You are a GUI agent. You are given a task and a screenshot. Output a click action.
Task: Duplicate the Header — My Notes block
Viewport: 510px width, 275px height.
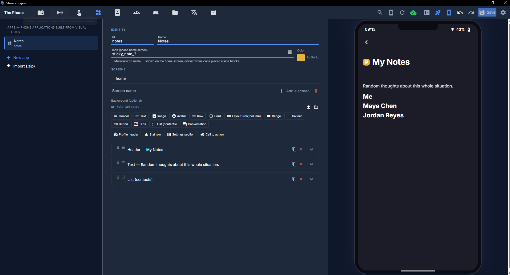pyautogui.click(x=294, y=149)
